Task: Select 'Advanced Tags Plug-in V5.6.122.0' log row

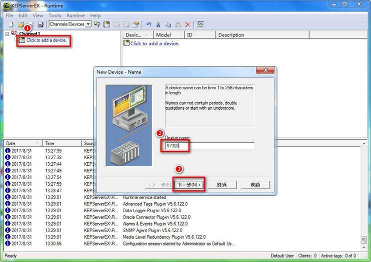Action: 182,204
